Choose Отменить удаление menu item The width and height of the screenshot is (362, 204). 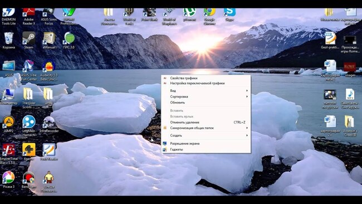[206, 122]
